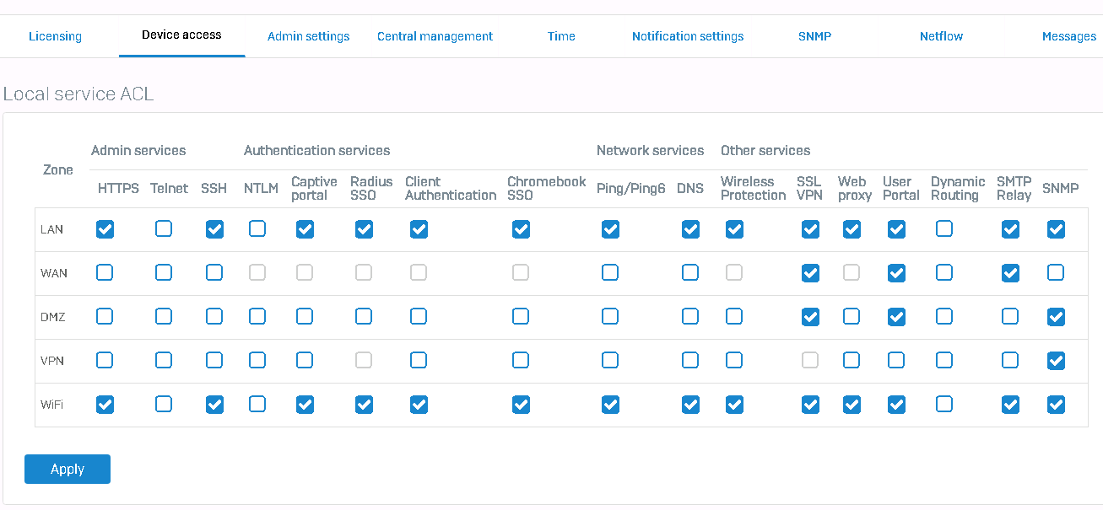This screenshot has width=1103, height=510.
Task: Click the Apply button
Action: tap(68, 470)
